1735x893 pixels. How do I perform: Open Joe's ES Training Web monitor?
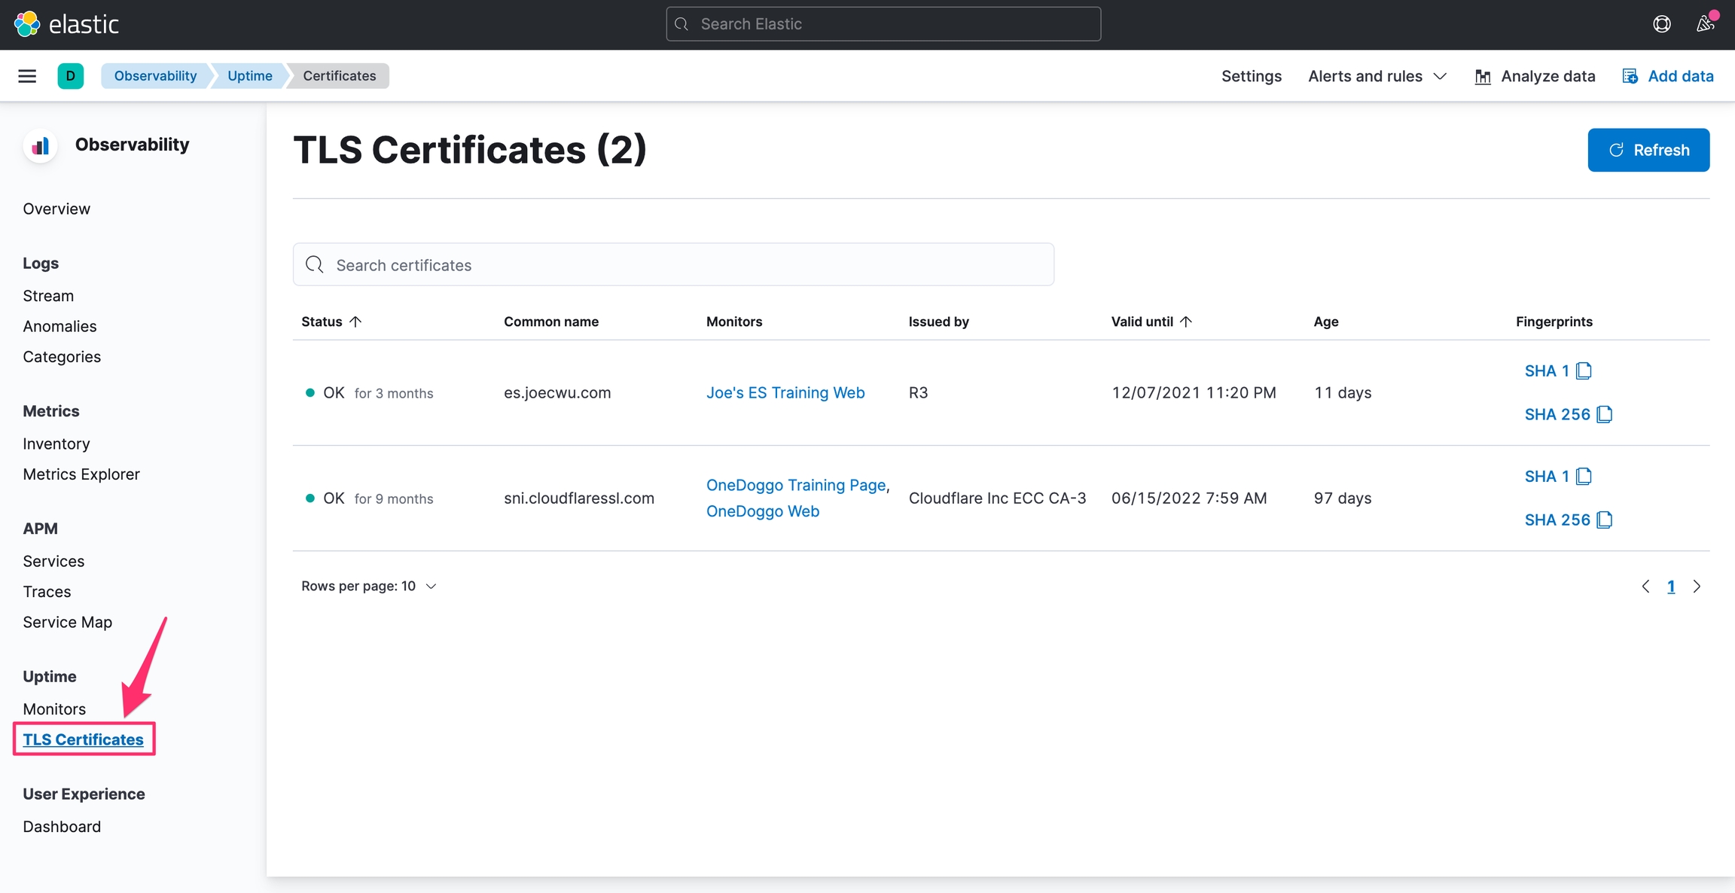[785, 393]
